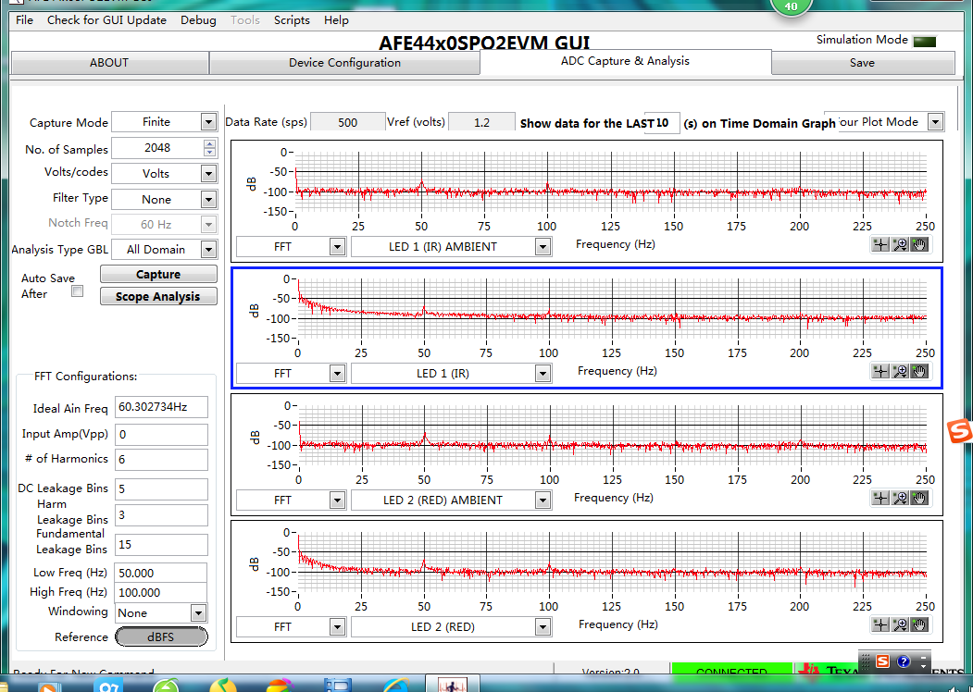Select zoom magnifier tool on LED 2 (RED) graph

click(900, 624)
